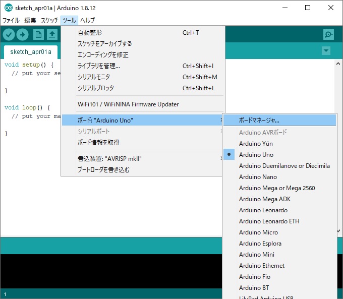Select Arduino Mega or Mega 2560

279,188
